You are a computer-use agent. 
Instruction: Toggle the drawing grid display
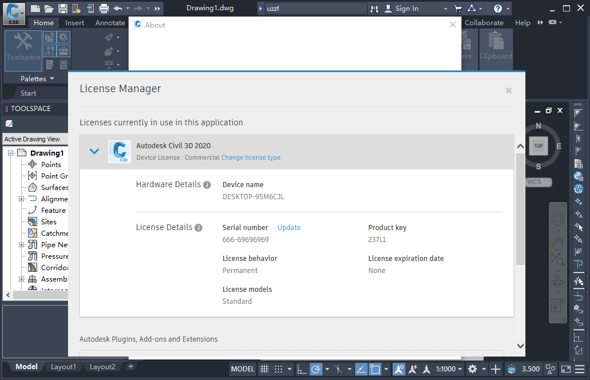[265, 369]
